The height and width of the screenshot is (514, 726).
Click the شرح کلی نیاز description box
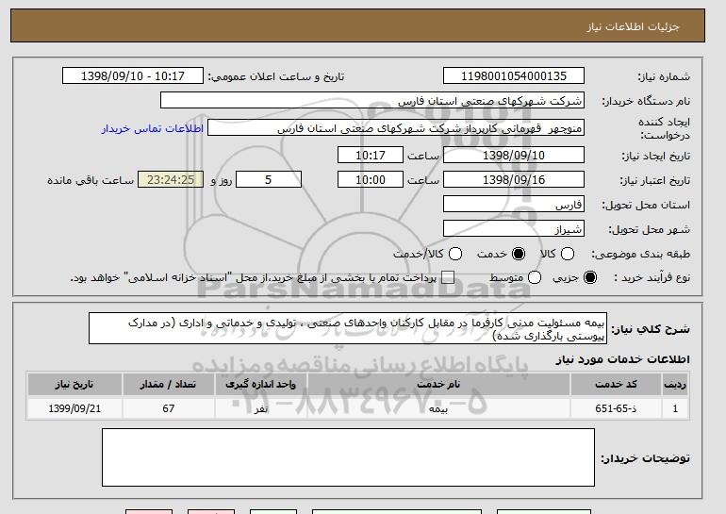tap(348, 328)
